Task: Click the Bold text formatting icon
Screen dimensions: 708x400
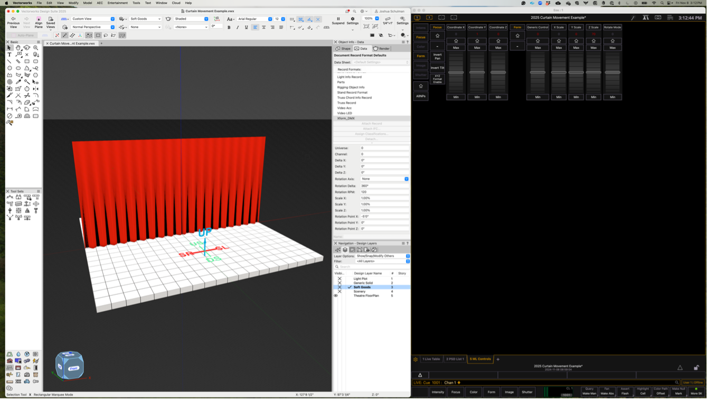Action: coord(229,27)
